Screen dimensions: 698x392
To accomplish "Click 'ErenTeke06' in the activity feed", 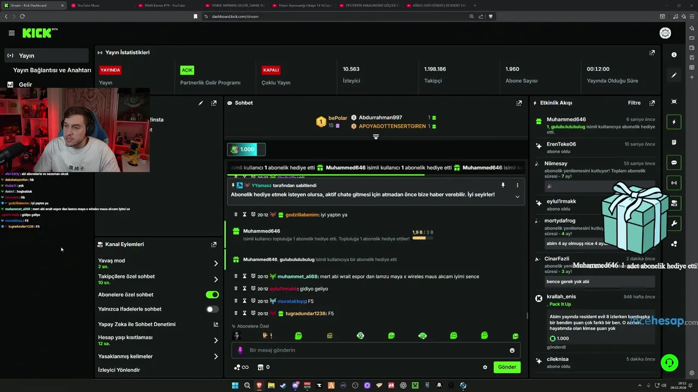I will click(561, 144).
